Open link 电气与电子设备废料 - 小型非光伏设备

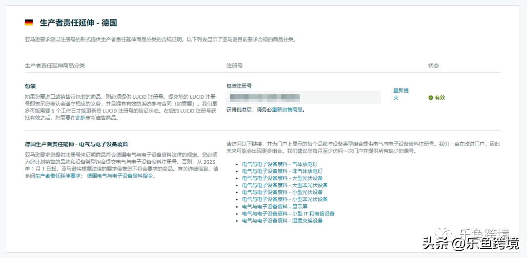coord(284,199)
